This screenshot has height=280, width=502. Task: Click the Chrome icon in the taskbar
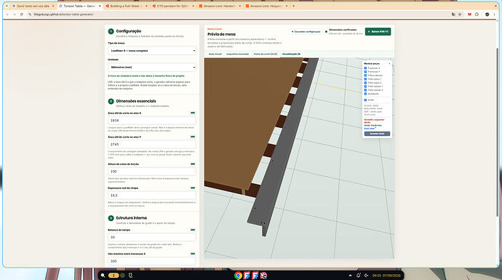[238, 275]
